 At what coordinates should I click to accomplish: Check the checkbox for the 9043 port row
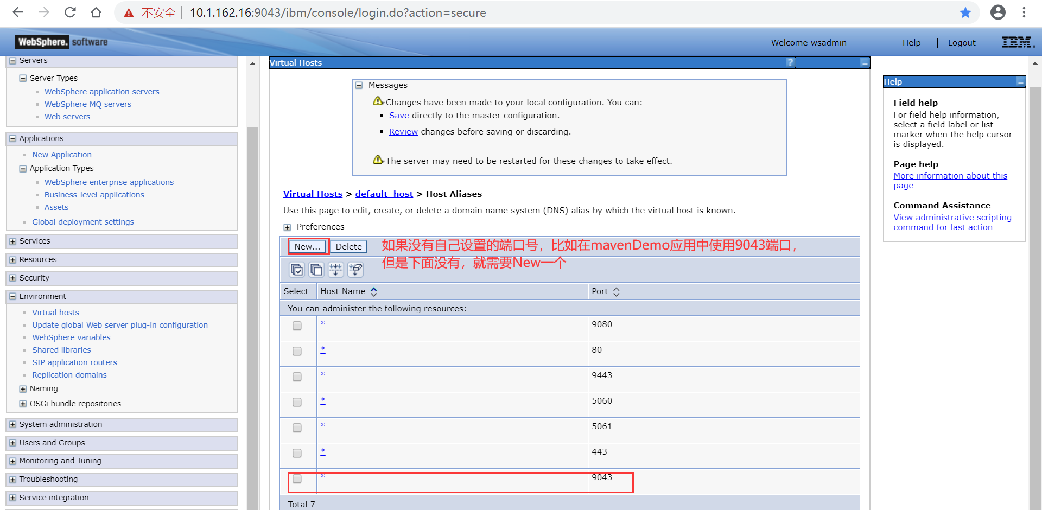point(297,479)
